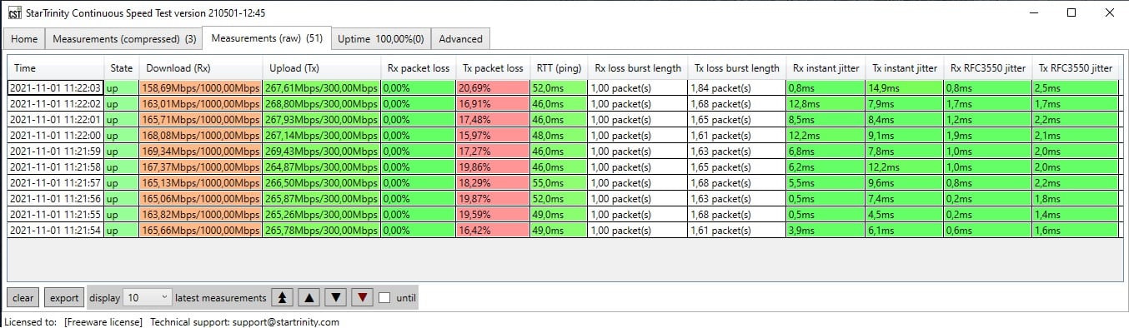
Task: Click the Rx instant jitter column header
Action: tap(825, 68)
